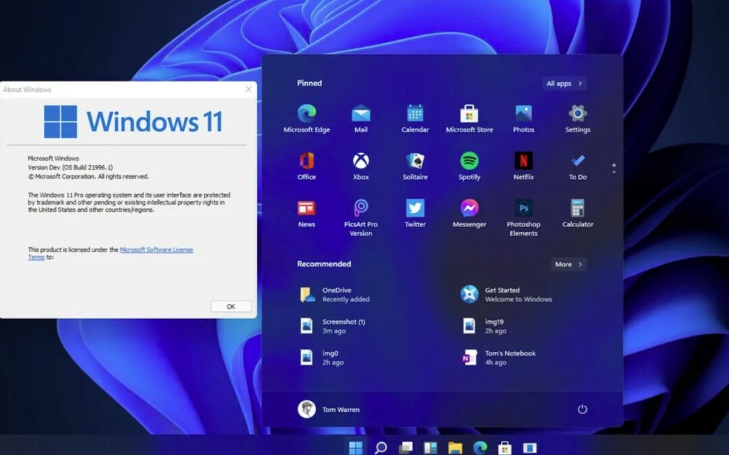The width and height of the screenshot is (729, 455).
Task: Go to next pinned apps page dot
Action: point(614,173)
